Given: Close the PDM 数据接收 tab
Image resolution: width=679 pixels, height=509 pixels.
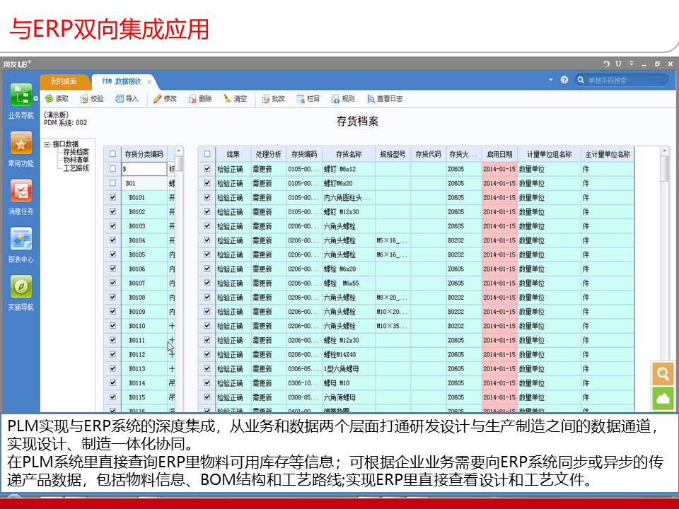Looking at the screenshot, I should coord(149,81).
